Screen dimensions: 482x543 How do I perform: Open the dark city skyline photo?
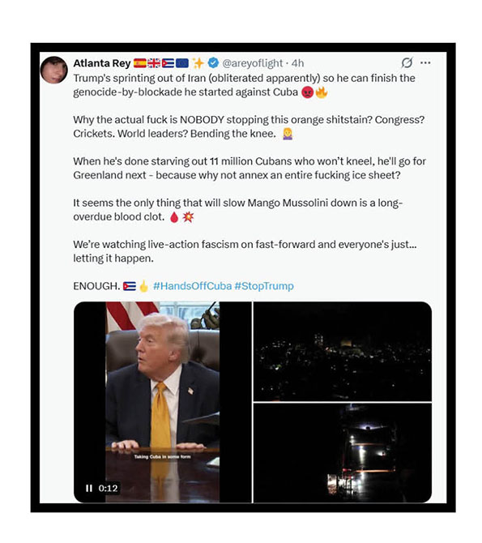pos(343,352)
